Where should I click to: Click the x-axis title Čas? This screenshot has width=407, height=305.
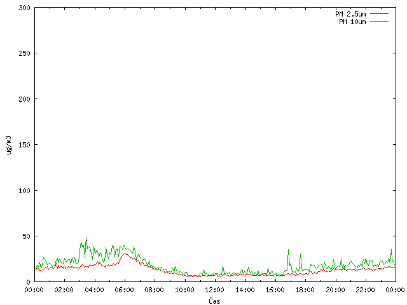pos(214,301)
